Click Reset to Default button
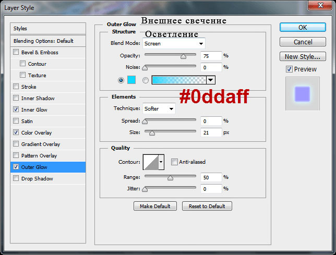This screenshot has width=336, height=255. 207,206
